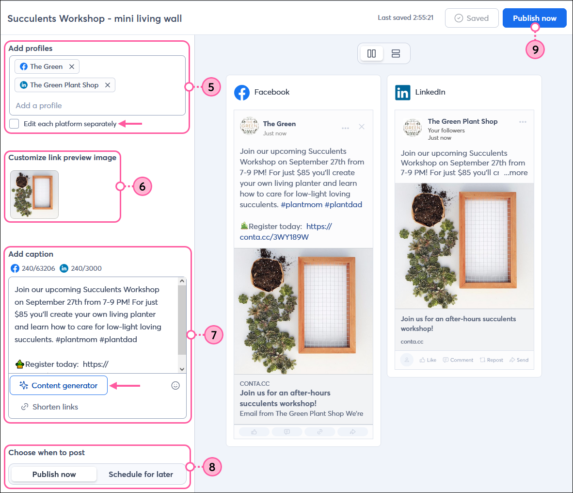
Task: Click Repost in LinkedIn preview
Action: (x=491, y=360)
